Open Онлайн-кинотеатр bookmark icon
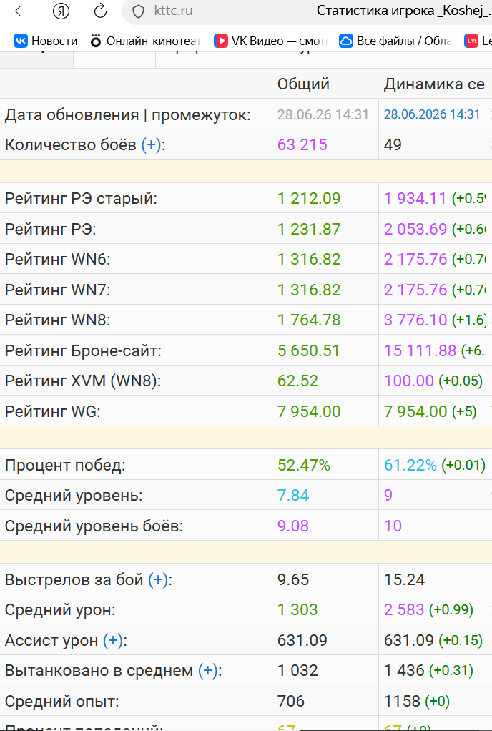The height and width of the screenshot is (731, 492). coord(96,41)
